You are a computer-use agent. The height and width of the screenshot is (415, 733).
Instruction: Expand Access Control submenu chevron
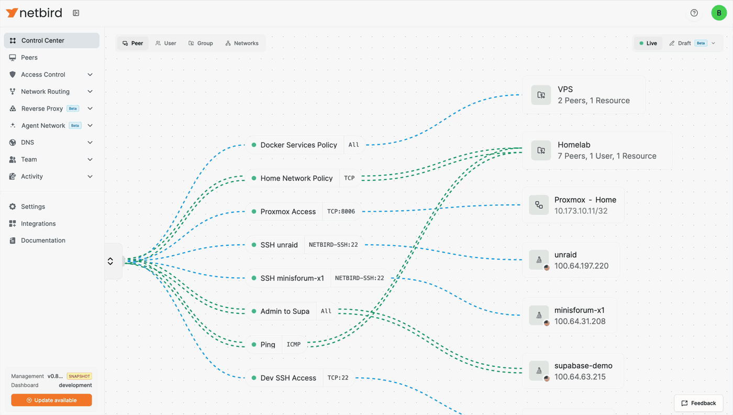(90, 74)
